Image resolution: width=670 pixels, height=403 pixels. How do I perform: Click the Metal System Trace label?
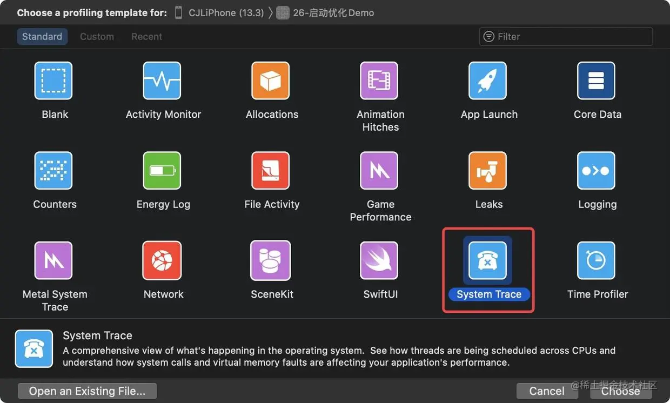pyautogui.click(x=55, y=300)
